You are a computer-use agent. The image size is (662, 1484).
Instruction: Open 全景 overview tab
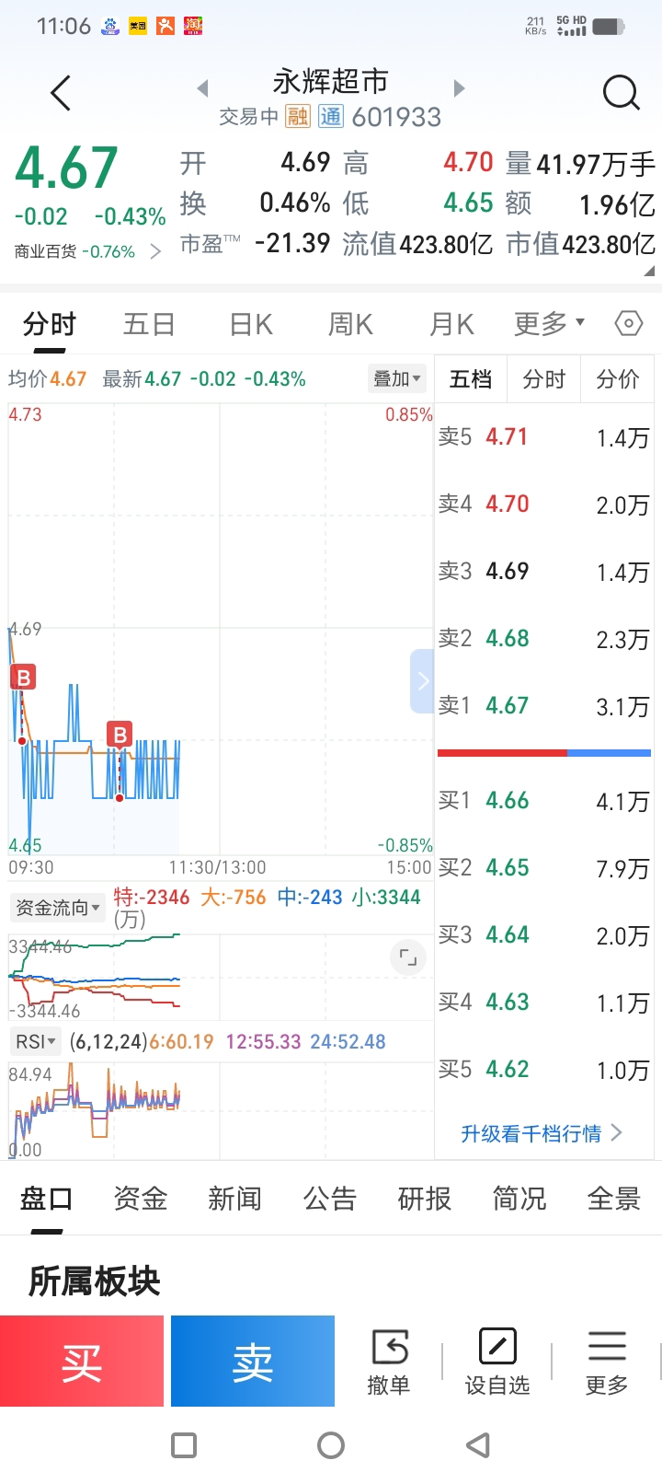[614, 1199]
